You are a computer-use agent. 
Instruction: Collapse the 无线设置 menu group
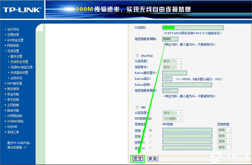(x=12, y=51)
